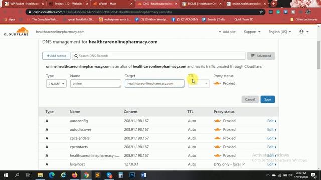
Task: Open The Complete Web bookmark
Action: coord(43,19)
